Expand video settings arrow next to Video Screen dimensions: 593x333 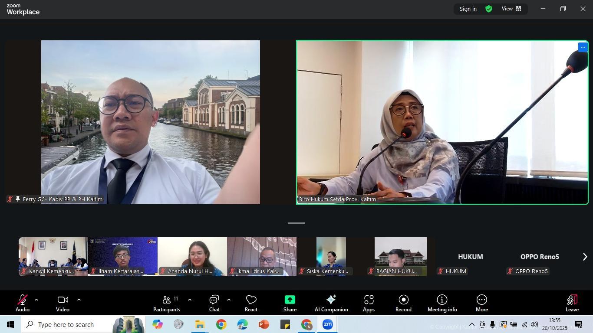pyautogui.click(x=79, y=300)
